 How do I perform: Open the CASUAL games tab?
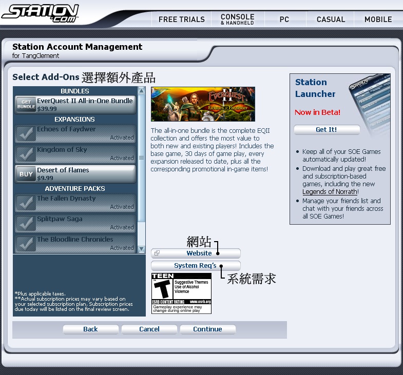tap(331, 19)
